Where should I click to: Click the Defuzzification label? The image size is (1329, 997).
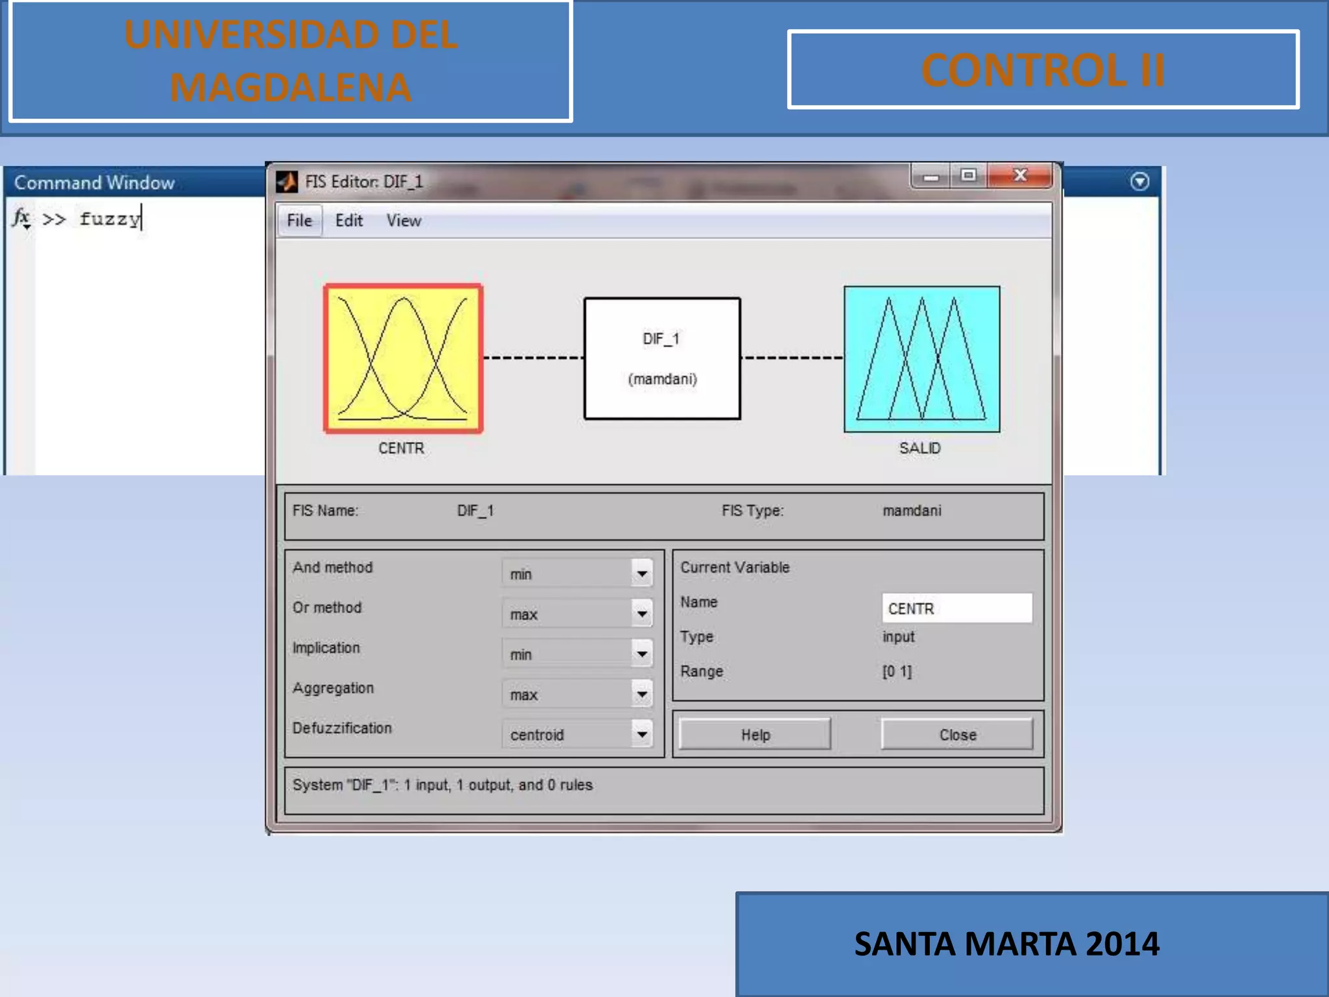pos(342,728)
